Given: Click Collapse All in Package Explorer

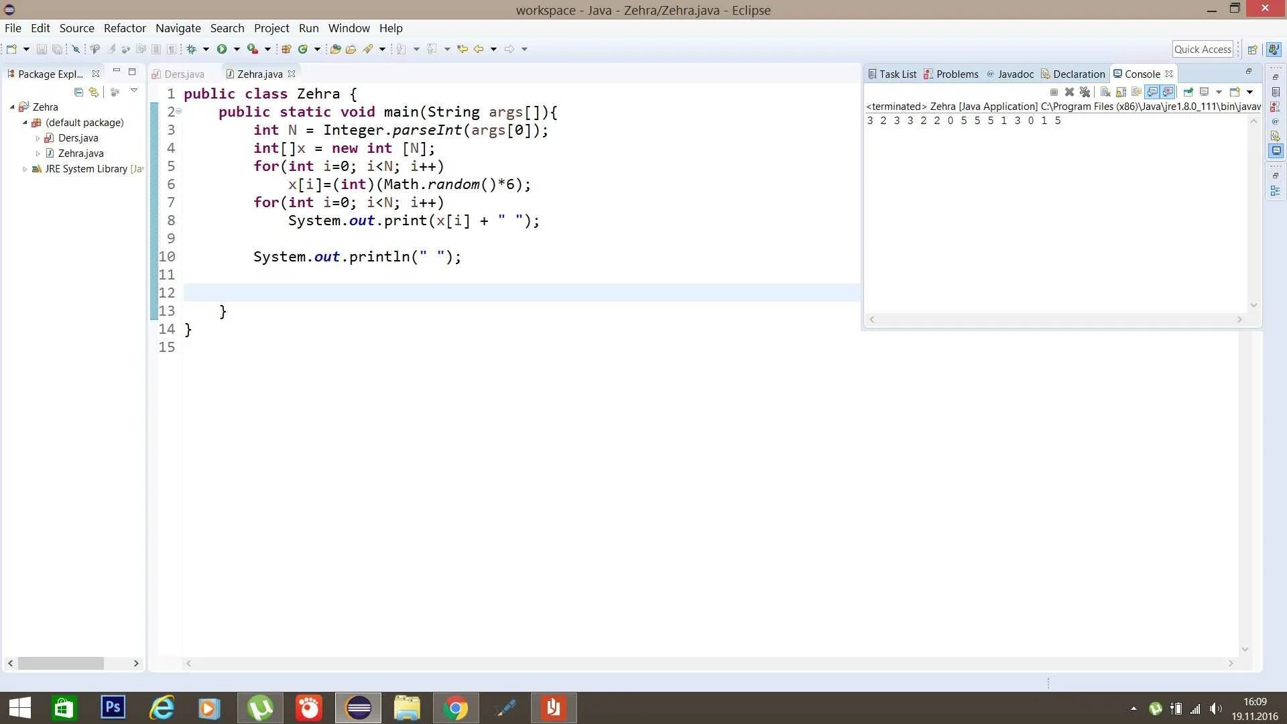Looking at the screenshot, I should click(78, 92).
